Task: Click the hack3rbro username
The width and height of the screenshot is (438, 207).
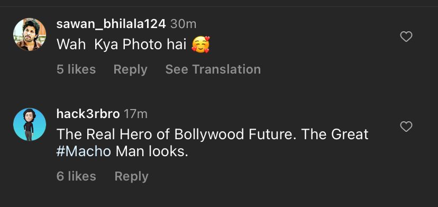Action: tap(88, 114)
